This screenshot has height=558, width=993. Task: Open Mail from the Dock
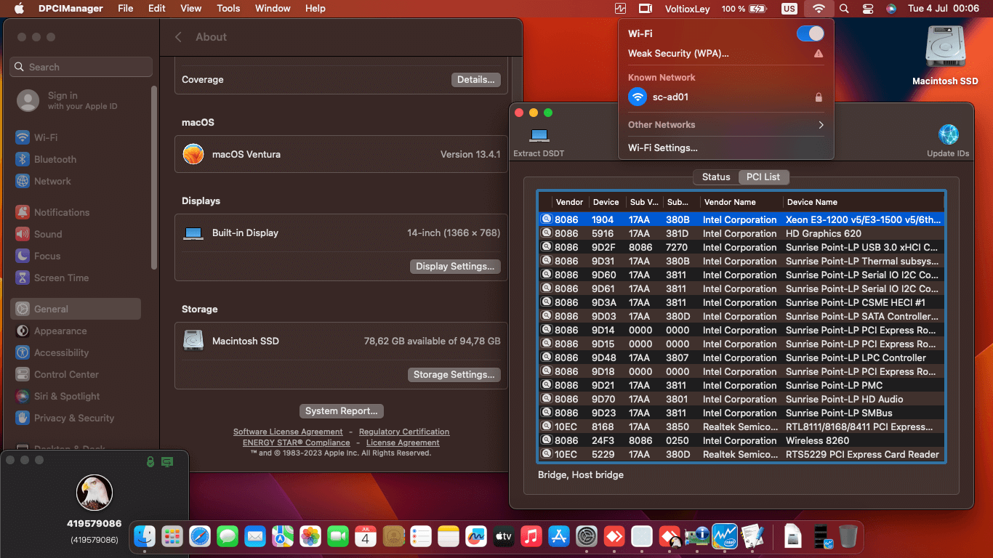(x=255, y=537)
